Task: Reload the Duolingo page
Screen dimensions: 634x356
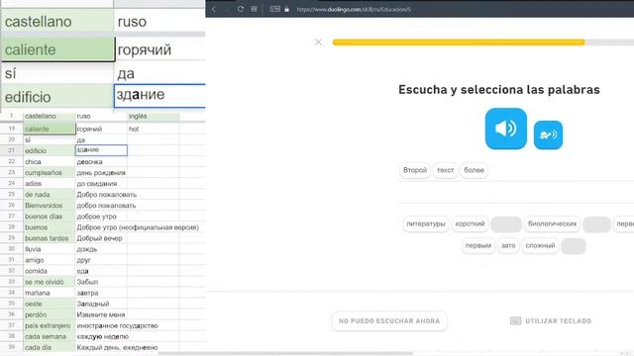Action: [x=241, y=9]
